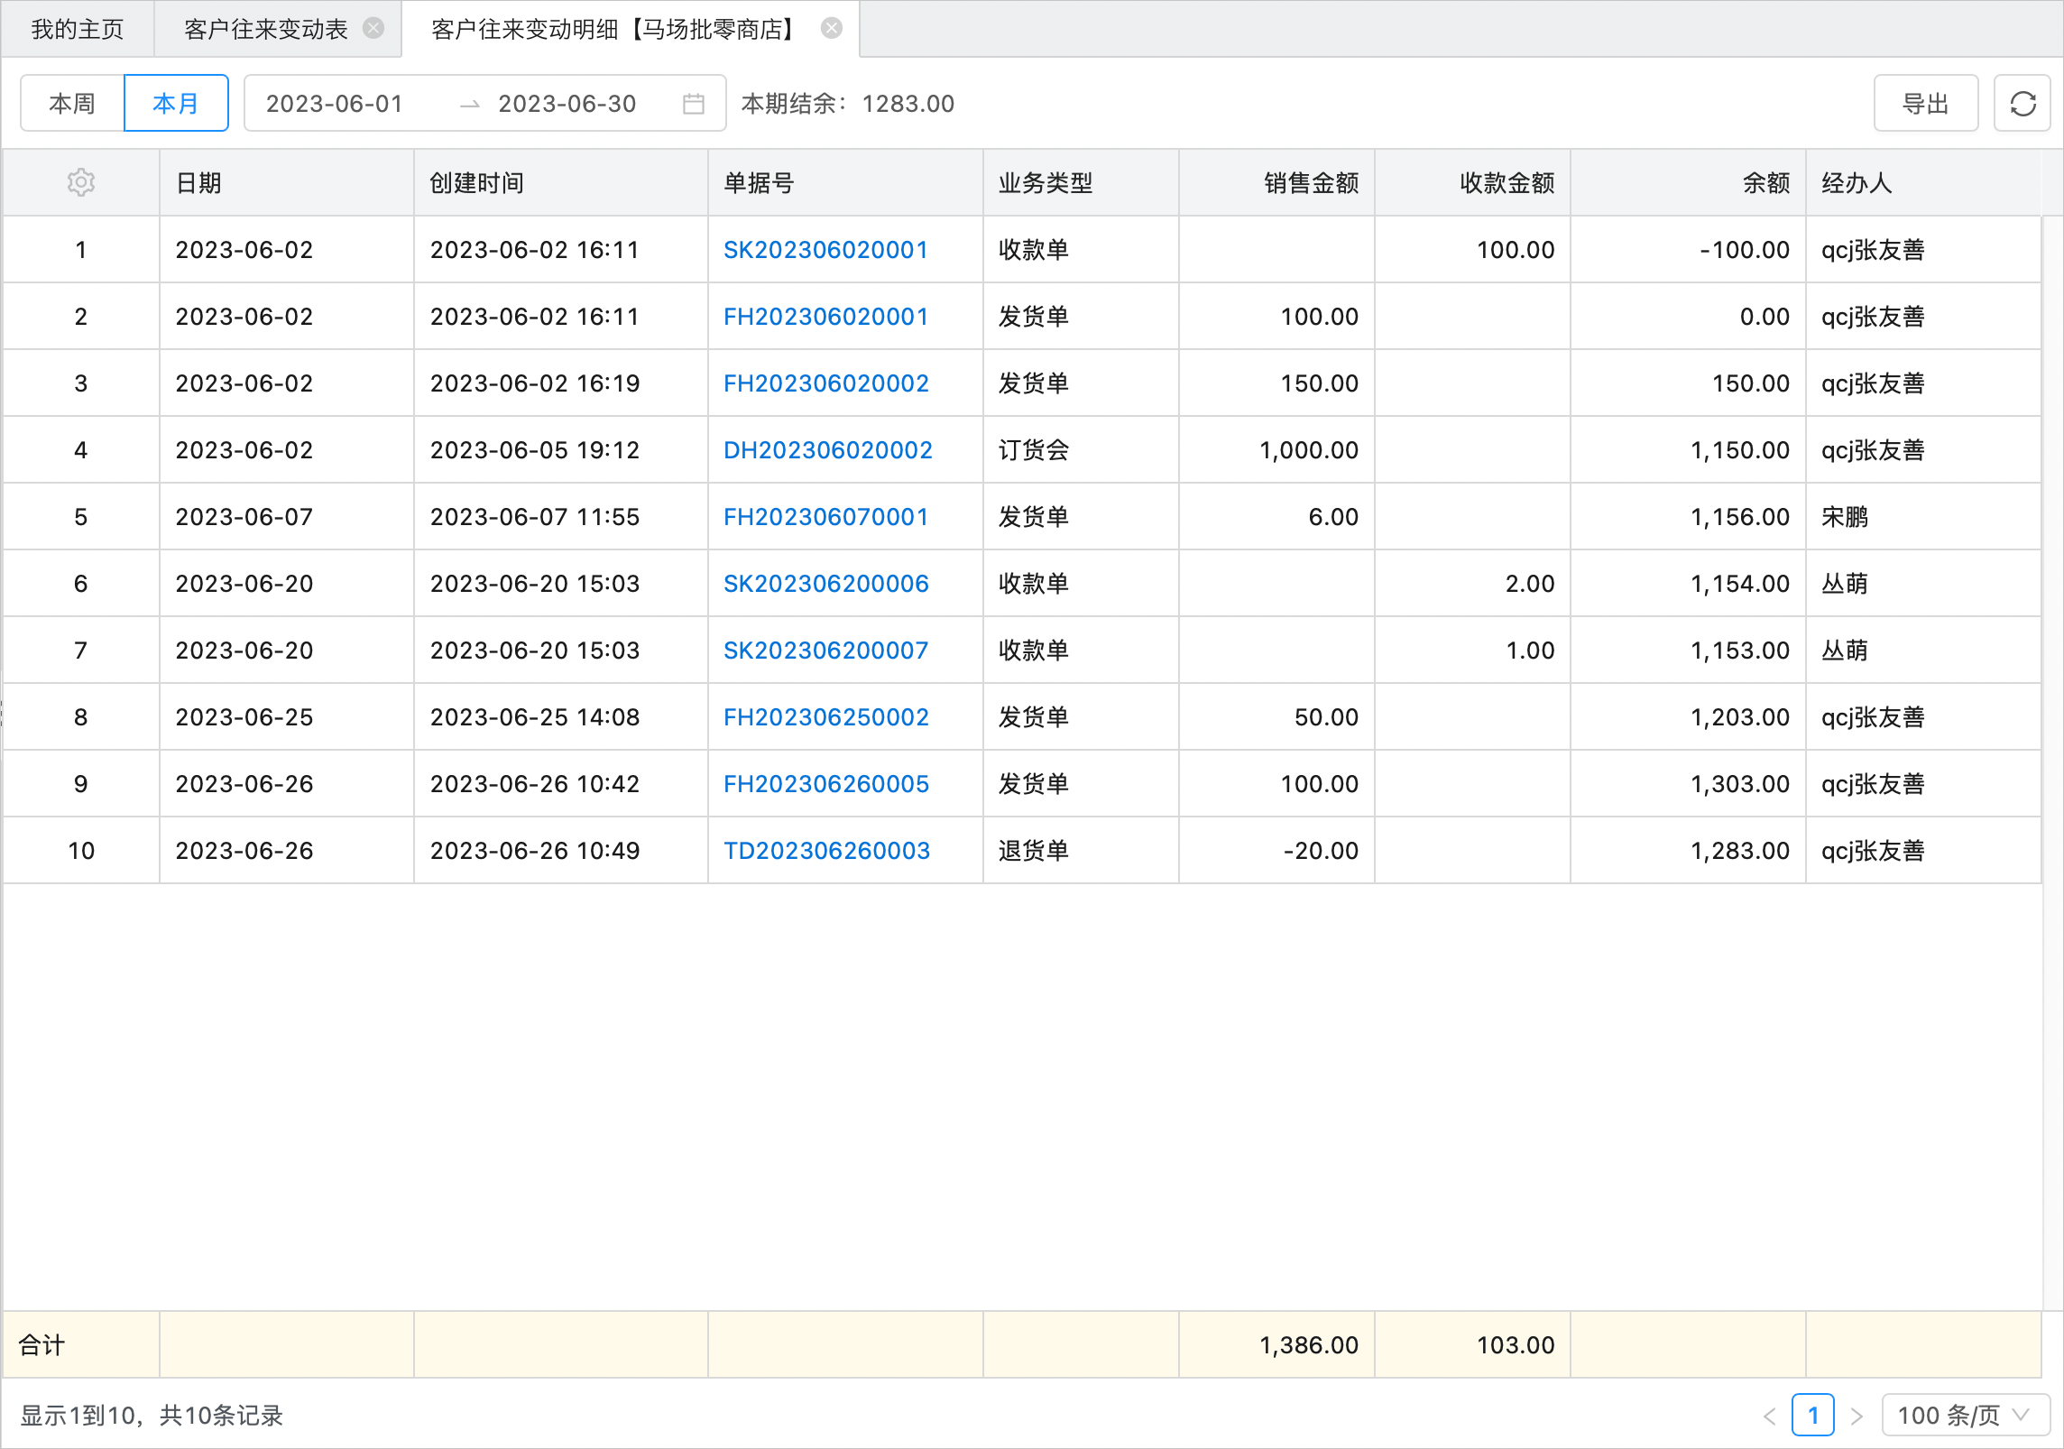The height and width of the screenshot is (1449, 2064).
Task: Close the 客户往来变动明细 tab
Action: (x=832, y=29)
